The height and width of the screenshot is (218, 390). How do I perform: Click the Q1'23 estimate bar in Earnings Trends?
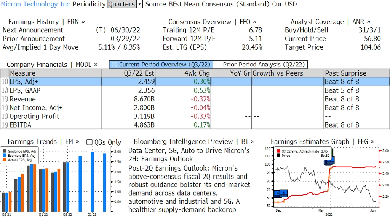pyautogui.click(x=92, y=182)
